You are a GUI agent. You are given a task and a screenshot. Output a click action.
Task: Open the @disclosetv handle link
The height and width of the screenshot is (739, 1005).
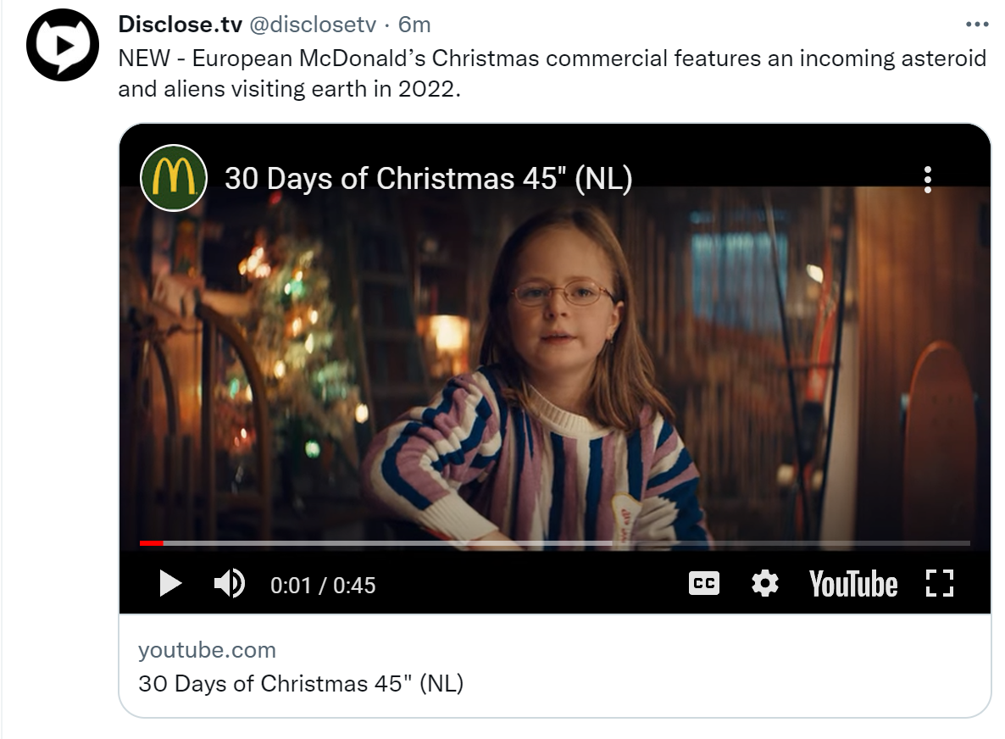click(311, 25)
